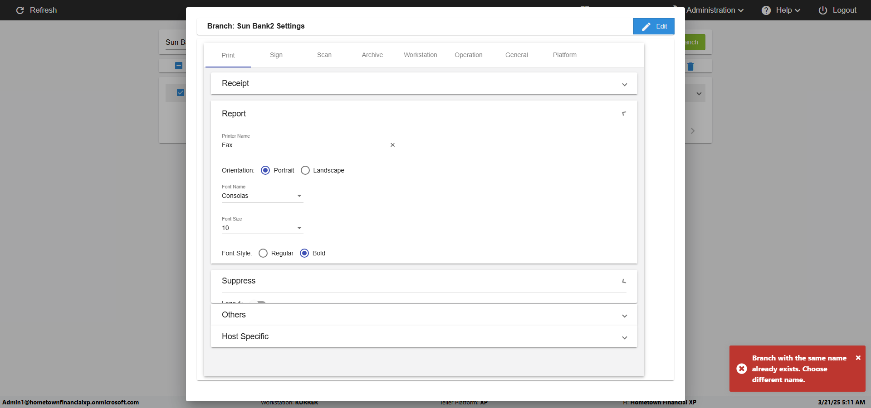Click the red error circle icon
Viewport: 871px width, 408px height.
tap(742, 369)
